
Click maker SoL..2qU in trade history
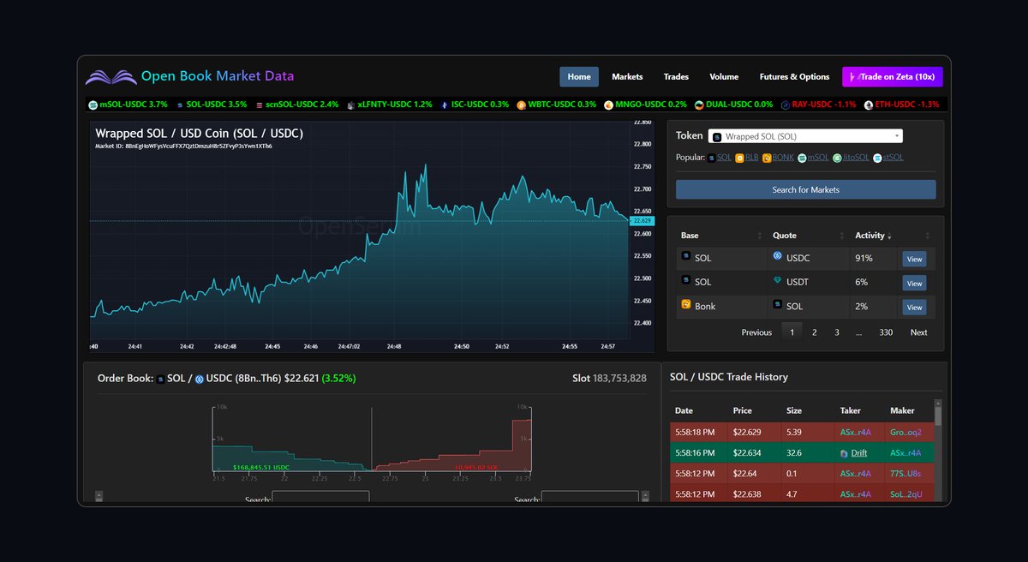pyautogui.click(x=906, y=494)
